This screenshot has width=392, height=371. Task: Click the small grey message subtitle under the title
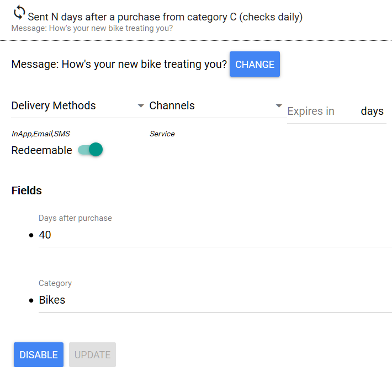coord(92,28)
